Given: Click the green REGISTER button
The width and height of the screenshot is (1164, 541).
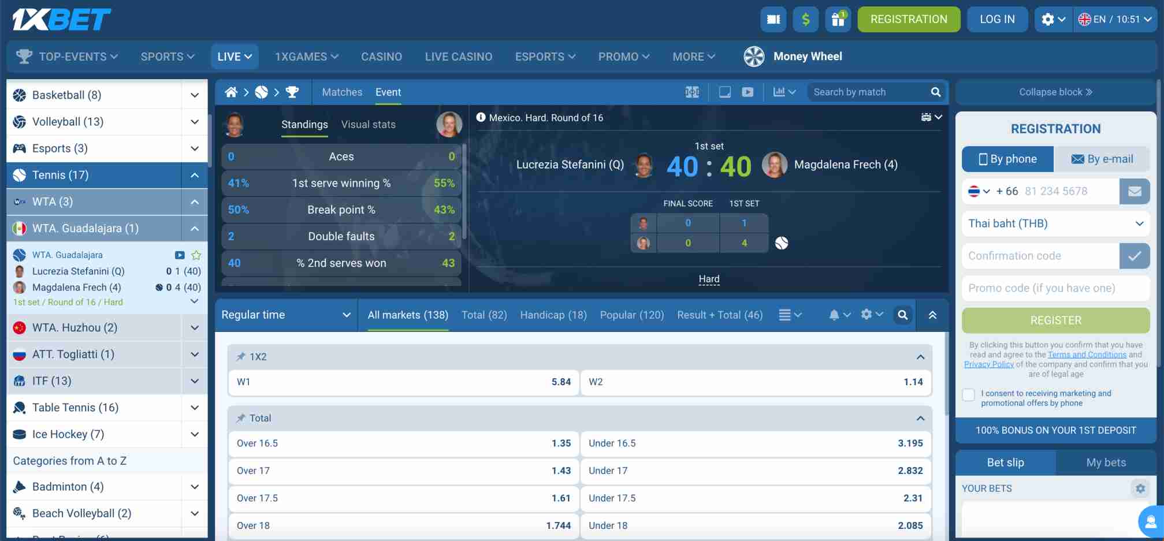Looking at the screenshot, I should pyautogui.click(x=1055, y=320).
